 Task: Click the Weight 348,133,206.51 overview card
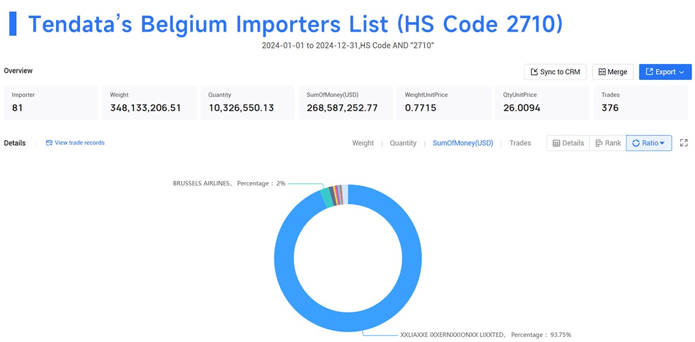click(150, 102)
